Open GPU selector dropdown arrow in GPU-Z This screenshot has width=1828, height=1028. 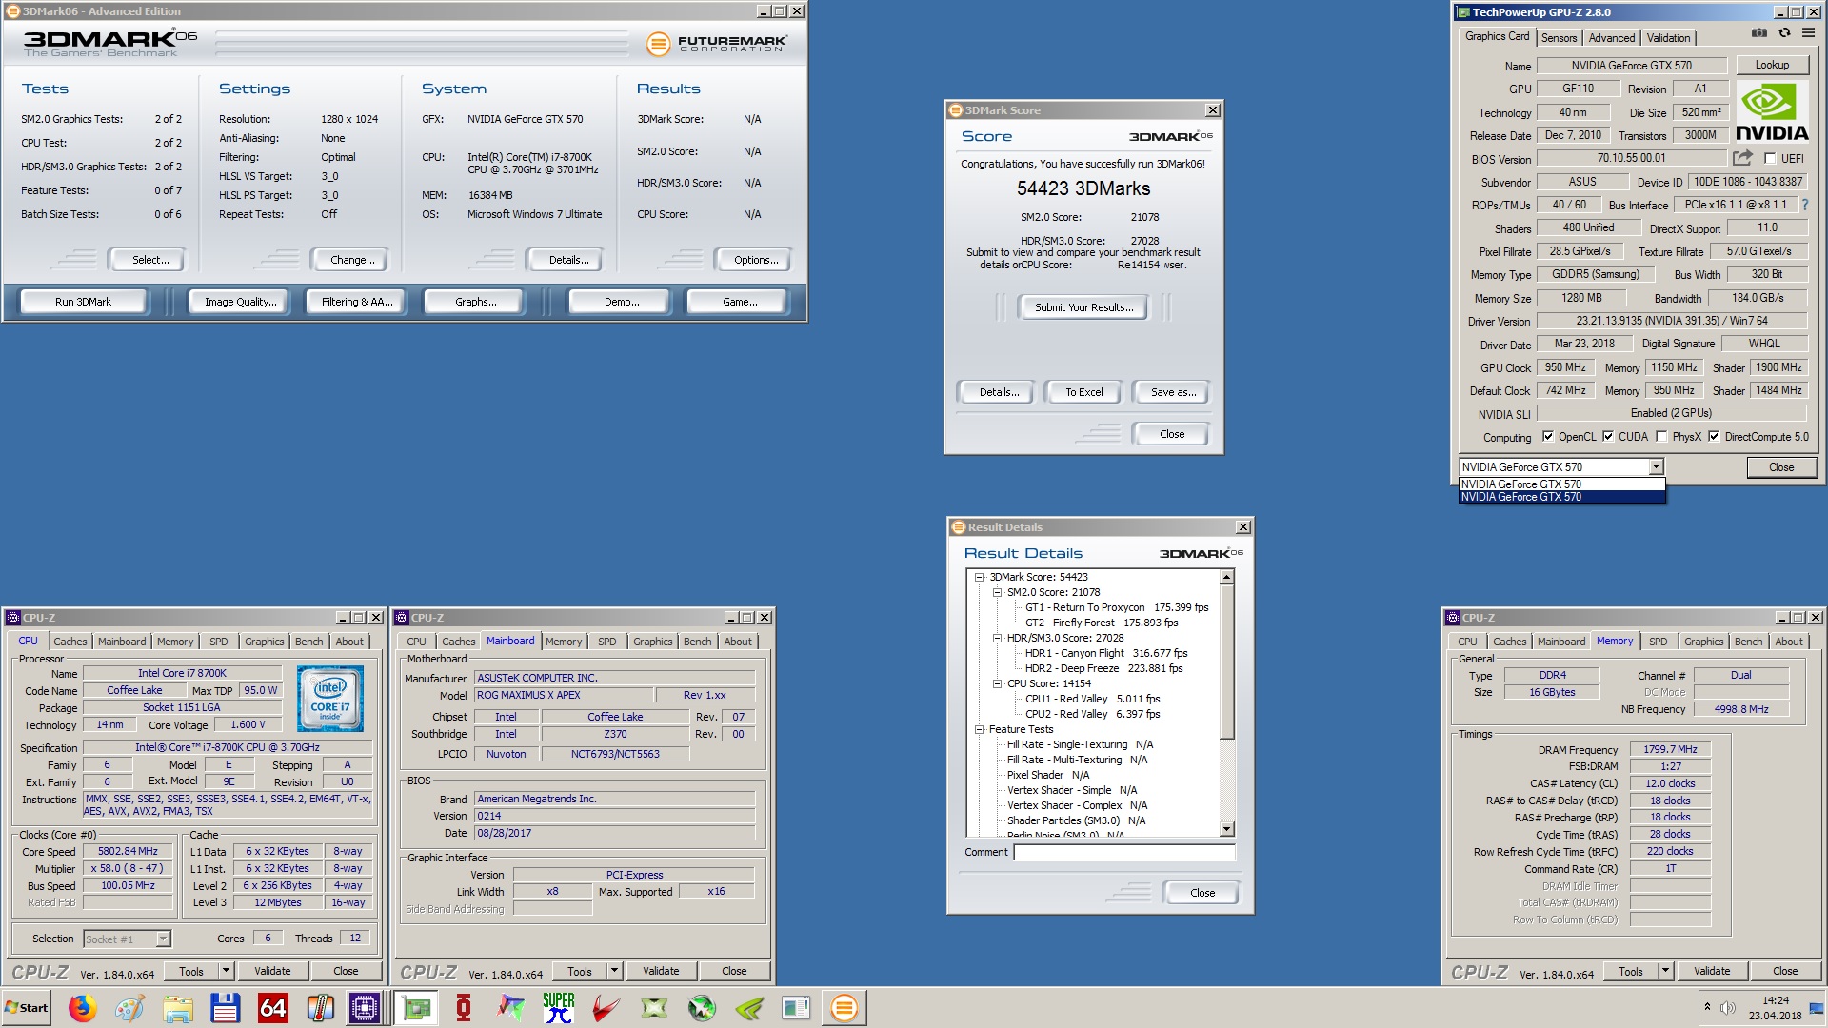tap(1656, 467)
